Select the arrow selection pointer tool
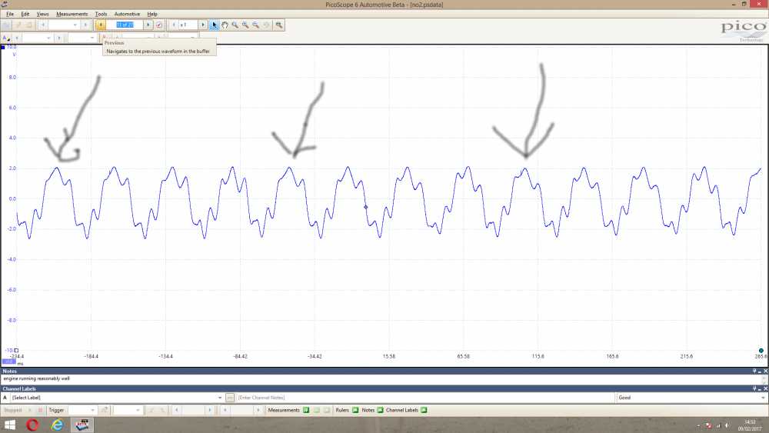 (x=215, y=25)
